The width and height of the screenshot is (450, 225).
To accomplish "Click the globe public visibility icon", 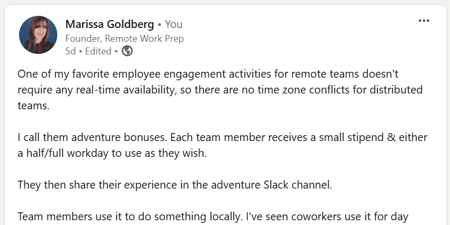I will 127,51.
